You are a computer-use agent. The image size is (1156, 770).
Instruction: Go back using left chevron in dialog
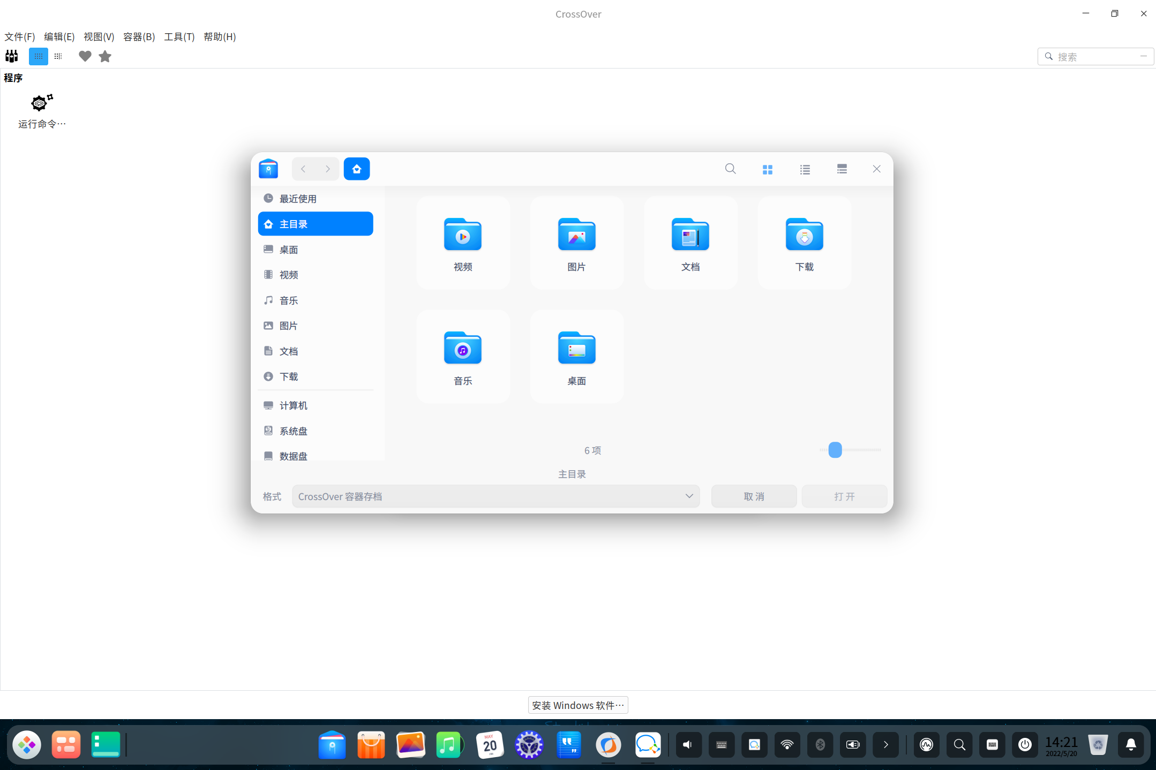pos(303,169)
